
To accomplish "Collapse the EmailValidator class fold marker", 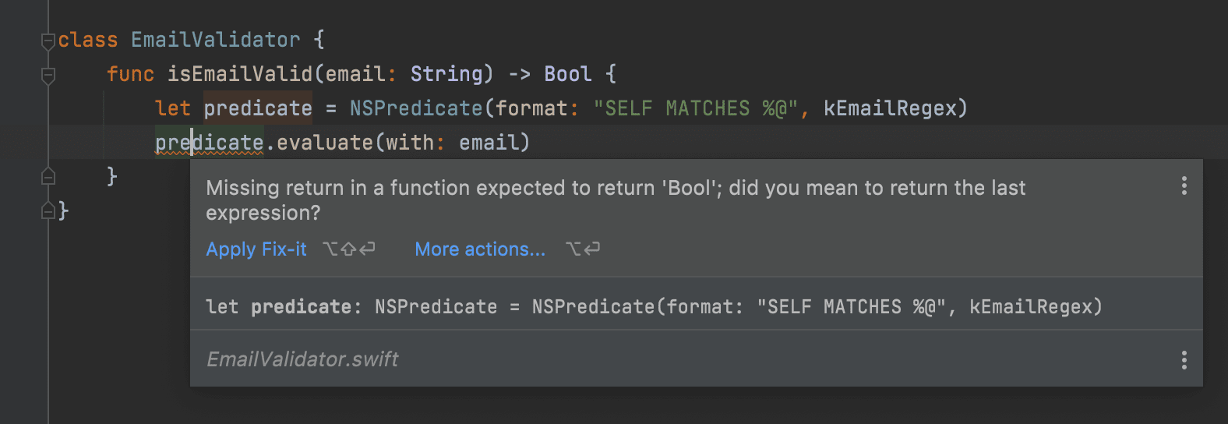I will point(48,41).
